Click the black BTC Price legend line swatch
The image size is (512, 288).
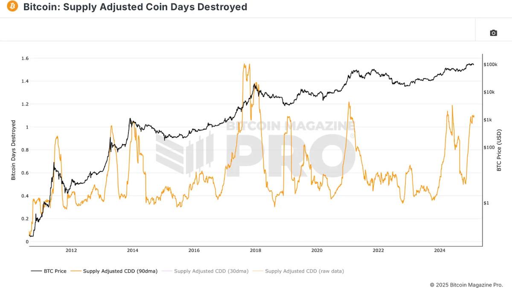pyautogui.click(x=36, y=271)
